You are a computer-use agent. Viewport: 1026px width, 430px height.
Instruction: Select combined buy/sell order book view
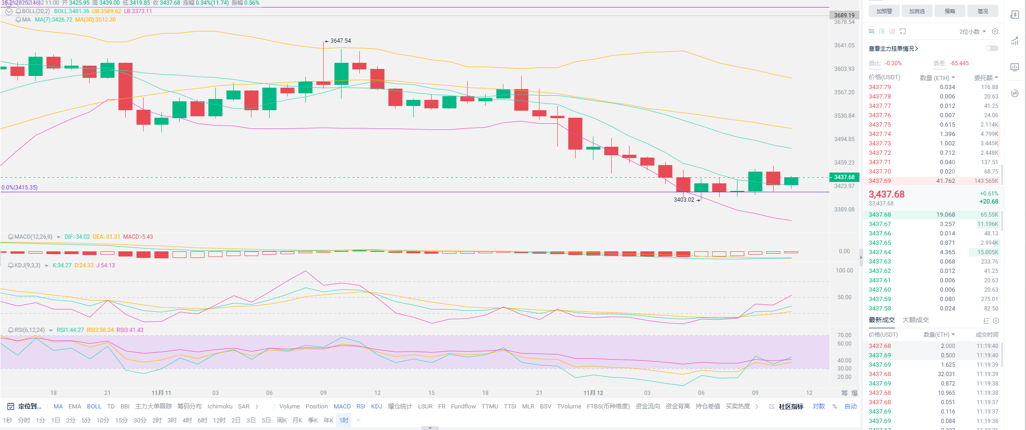(871, 31)
